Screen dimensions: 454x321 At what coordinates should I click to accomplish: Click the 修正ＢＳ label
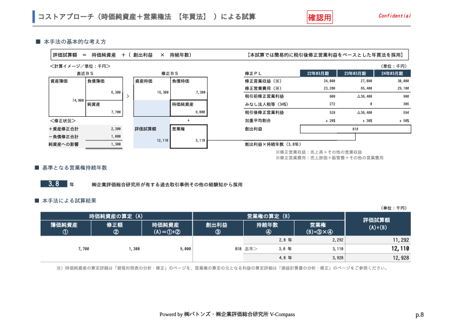[170, 73]
